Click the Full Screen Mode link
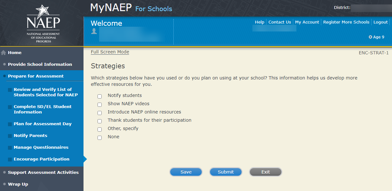Viewport: 392px width, 191px height. point(110,52)
